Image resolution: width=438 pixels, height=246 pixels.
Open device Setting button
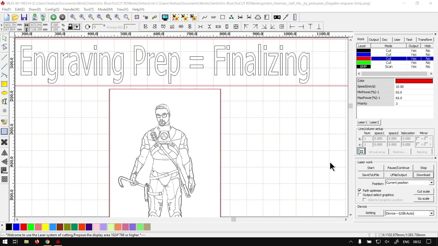point(370,213)
